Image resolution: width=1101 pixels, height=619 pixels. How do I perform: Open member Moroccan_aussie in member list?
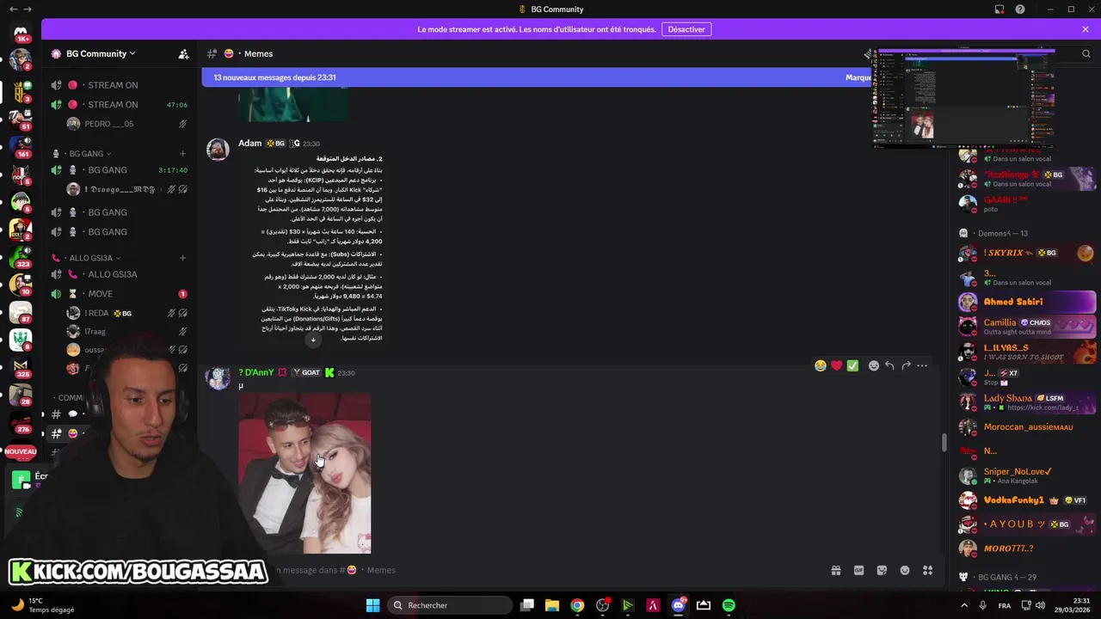(x=1027, y=426)
